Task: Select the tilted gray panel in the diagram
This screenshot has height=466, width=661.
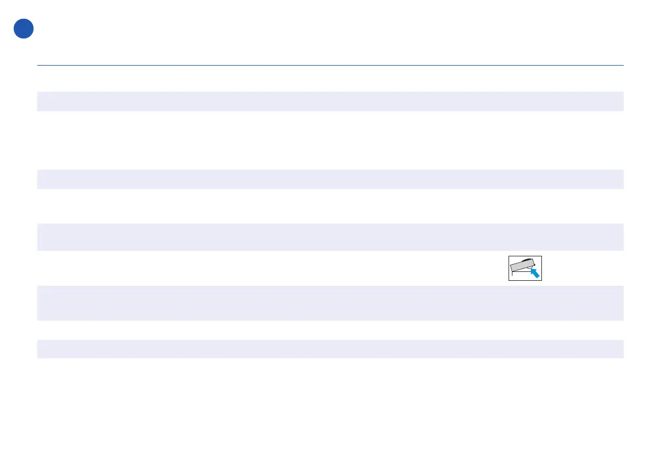Action: (522, 265)
